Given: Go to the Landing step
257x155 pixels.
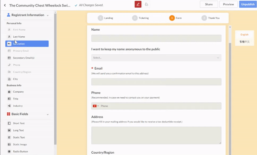Looking at the screenshot, I should click(105, 18).
